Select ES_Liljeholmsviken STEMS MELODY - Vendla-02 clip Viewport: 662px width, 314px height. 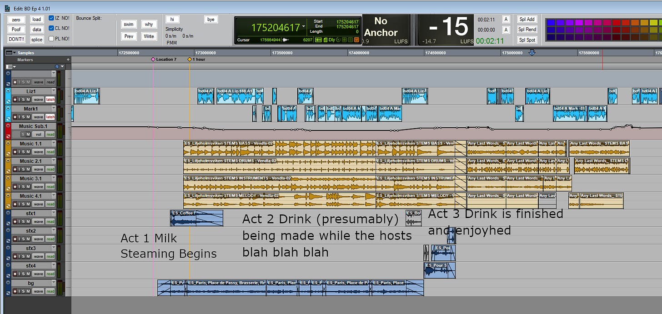[280, 201]
